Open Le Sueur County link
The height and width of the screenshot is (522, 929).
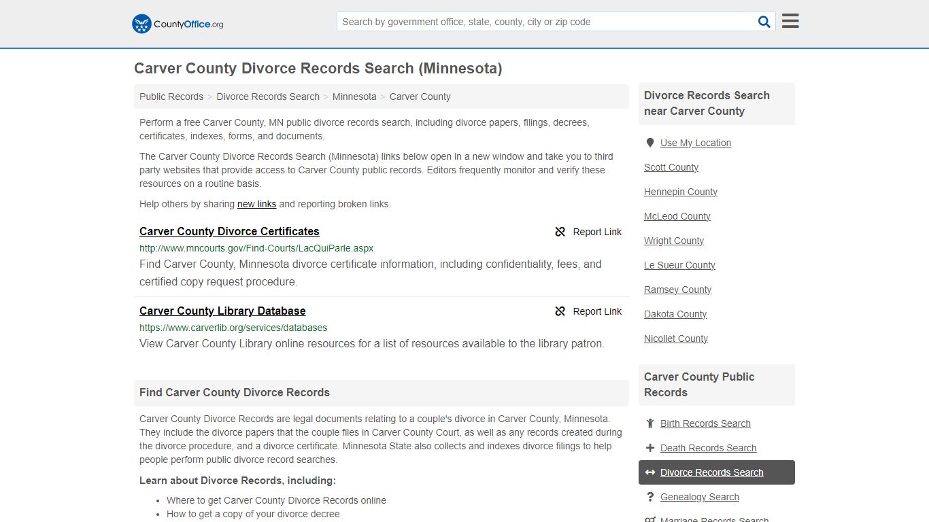[x=679, y=265]
